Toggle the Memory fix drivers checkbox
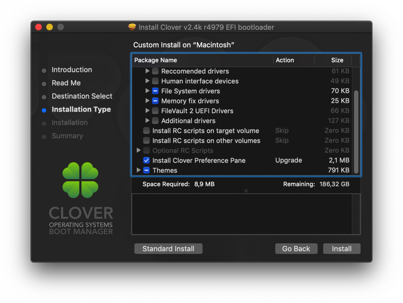This screenshot has width=403, height=303. coord(155,101)
